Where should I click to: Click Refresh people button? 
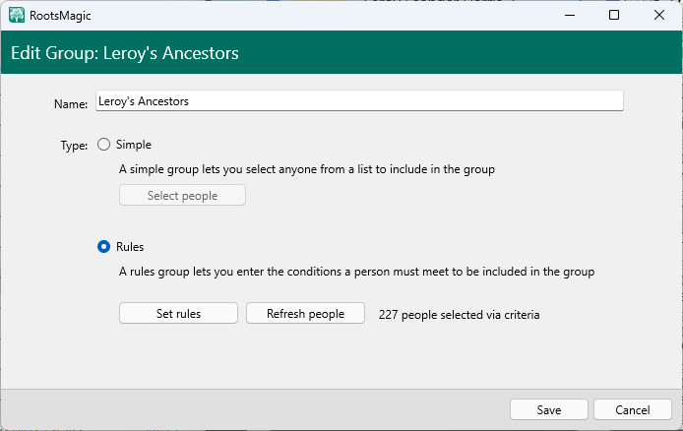click(305, 314)
